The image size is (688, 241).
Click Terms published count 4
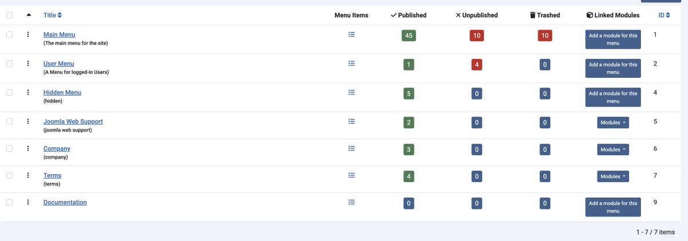[x=409, y=176]
